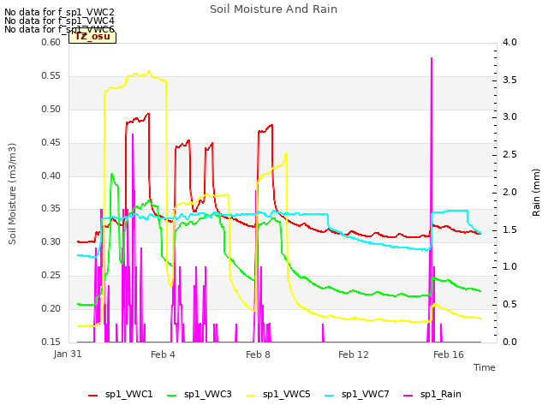Click the yellow sp1_VWC5 legend swatch
This screenshot has height=411, width=548.
tap(251, 395)
